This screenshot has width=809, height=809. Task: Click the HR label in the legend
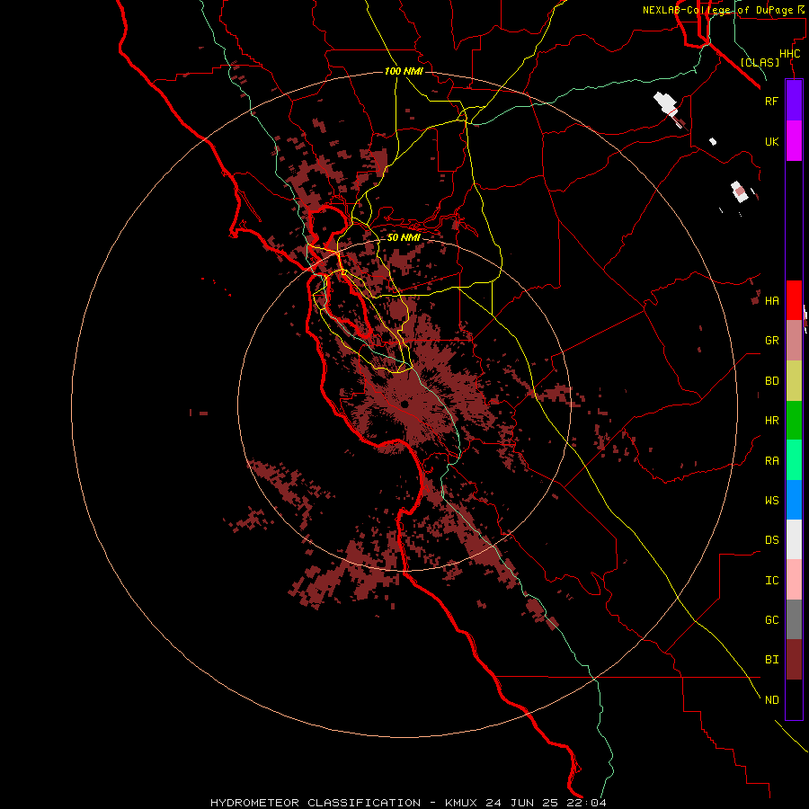point(772,421)
